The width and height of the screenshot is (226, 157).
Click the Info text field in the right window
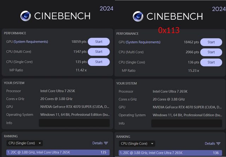[x=186, y=123]
